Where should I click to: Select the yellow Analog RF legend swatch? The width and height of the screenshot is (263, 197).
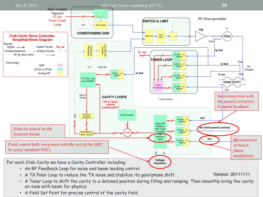coord(60,73)
